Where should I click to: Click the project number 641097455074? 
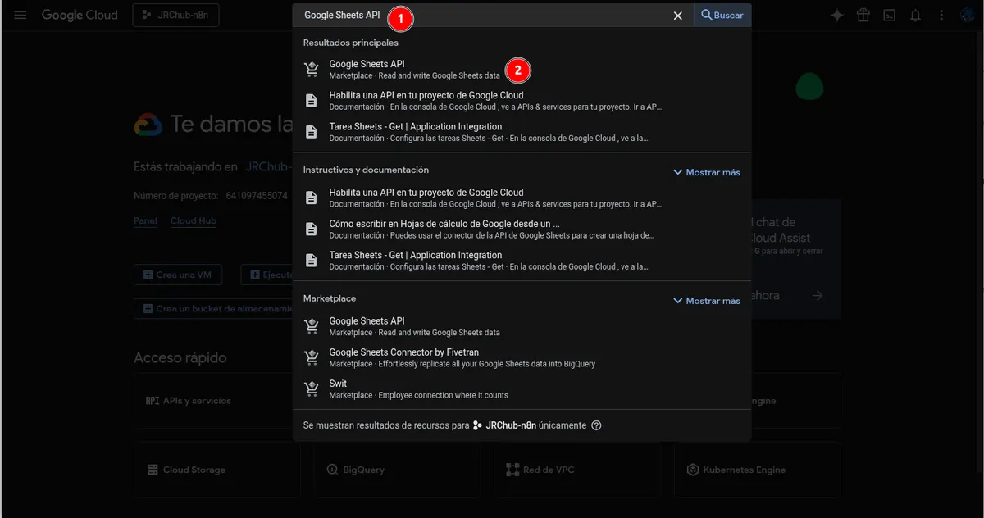click(257, 196)
